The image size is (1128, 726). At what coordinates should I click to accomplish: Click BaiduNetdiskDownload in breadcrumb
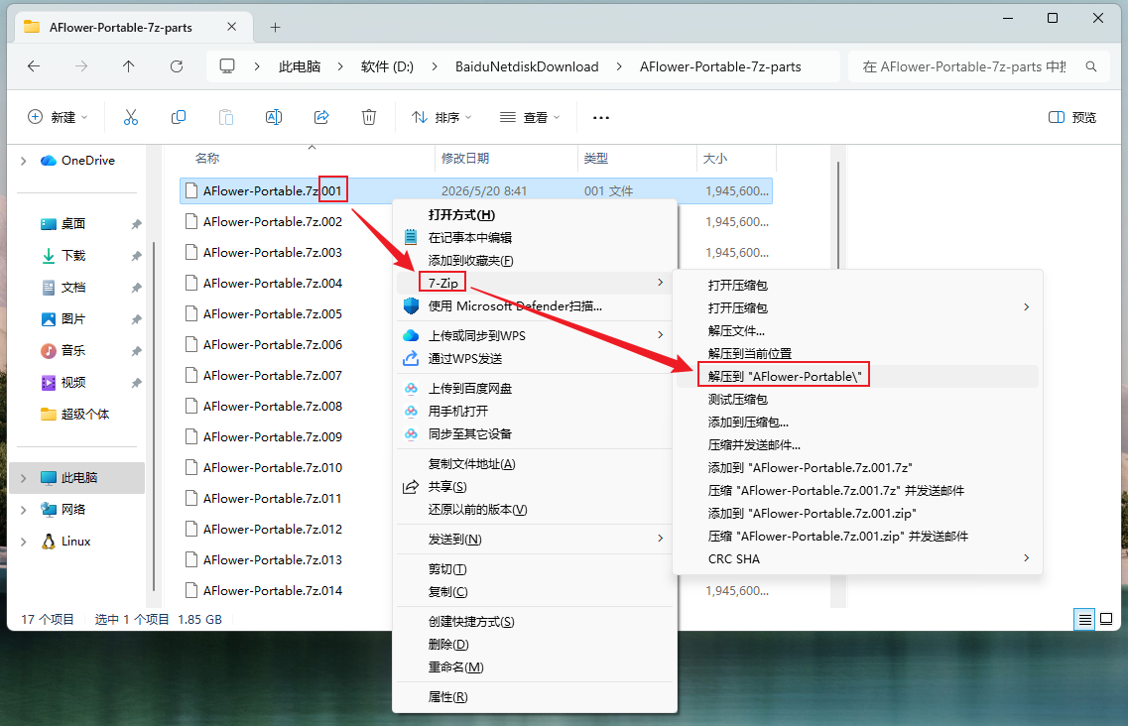[527, 66]
